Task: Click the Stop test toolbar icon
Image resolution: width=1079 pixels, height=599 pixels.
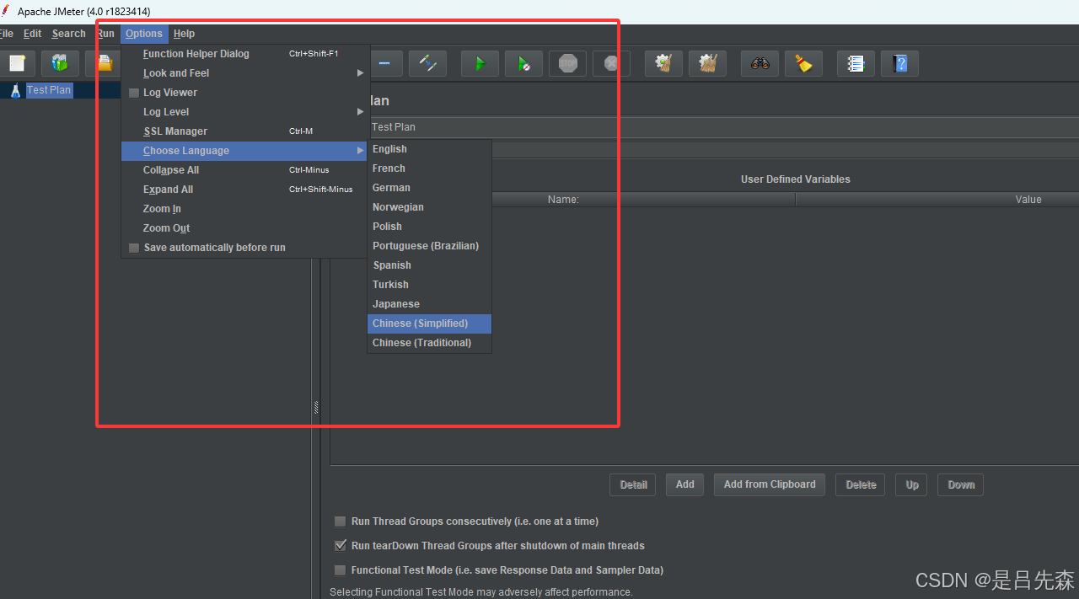Action: pyautogui.click(x=568, y=63)
